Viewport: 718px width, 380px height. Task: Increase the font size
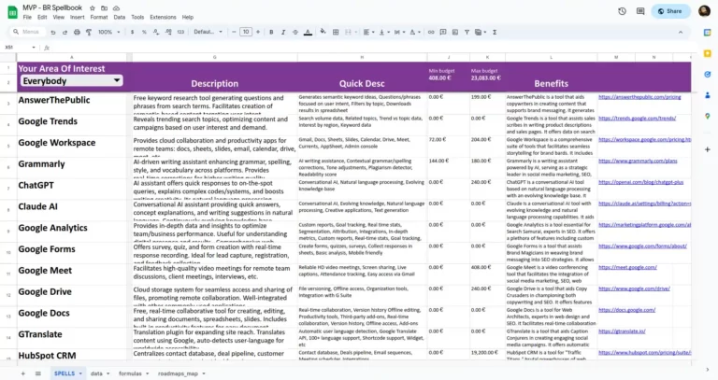pyautogui.click(x=258, y=32)
